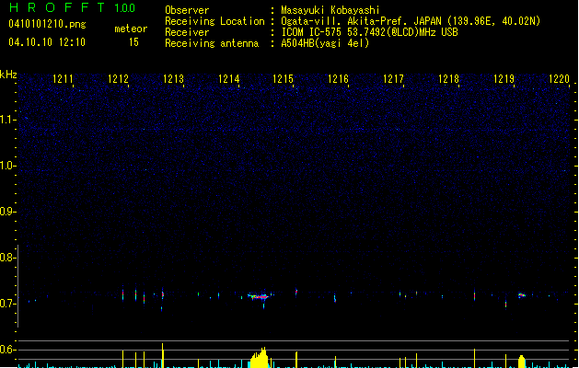The width and height of the screenshot is (579, 368).
Task: Click time axis marker 1217
Action: [393, 79]
